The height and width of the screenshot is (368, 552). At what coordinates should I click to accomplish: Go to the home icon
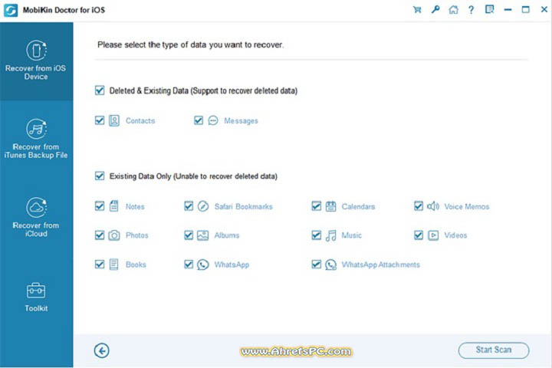point(453,9)
